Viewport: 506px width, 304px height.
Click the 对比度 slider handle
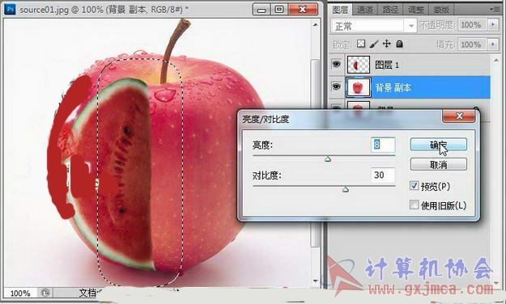coord(346,189)
